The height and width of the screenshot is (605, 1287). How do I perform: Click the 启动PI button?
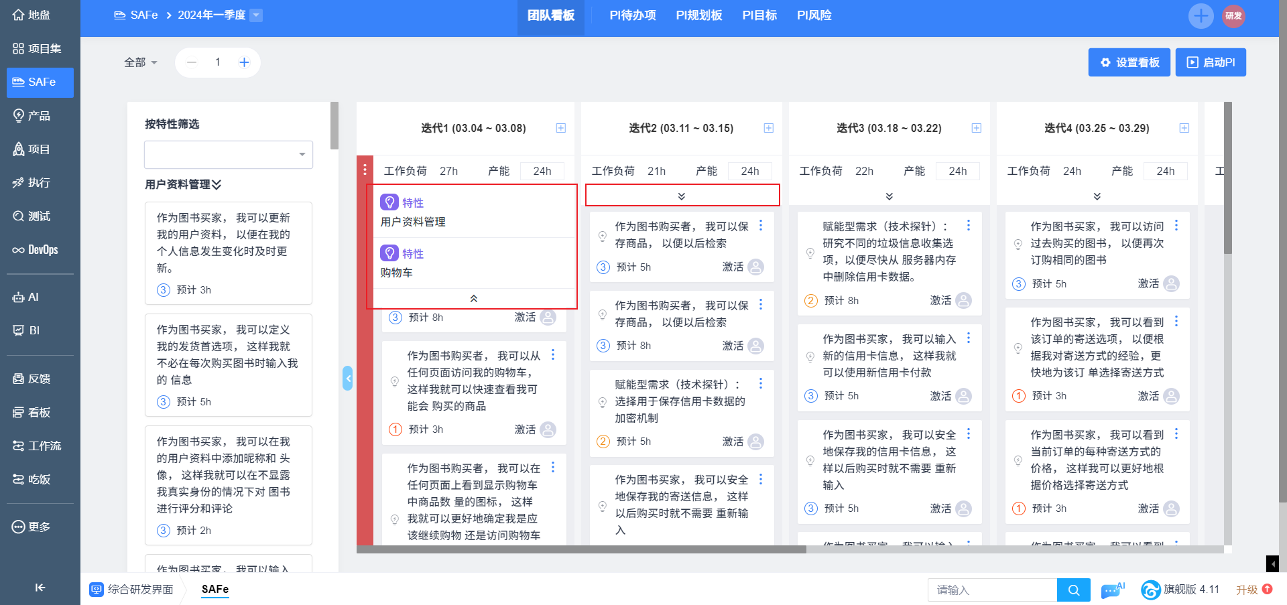(1211, 62)
